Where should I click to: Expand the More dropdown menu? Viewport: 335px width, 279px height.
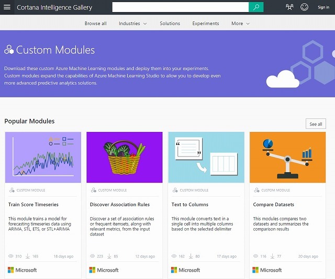coord(240,24)
